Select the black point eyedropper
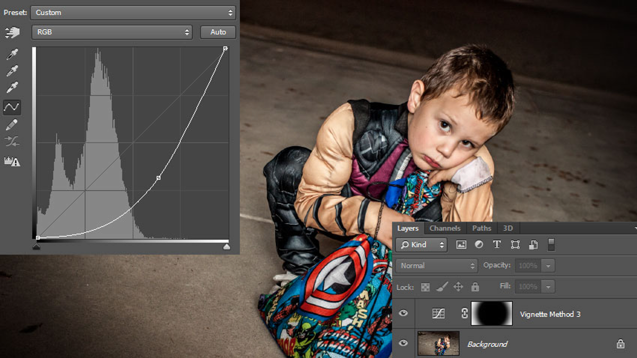 tap(13, 53)
